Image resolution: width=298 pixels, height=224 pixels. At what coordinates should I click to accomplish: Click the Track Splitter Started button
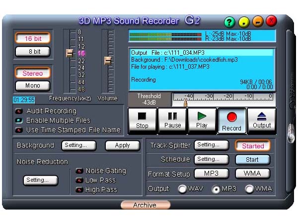(x=253, y=146)
